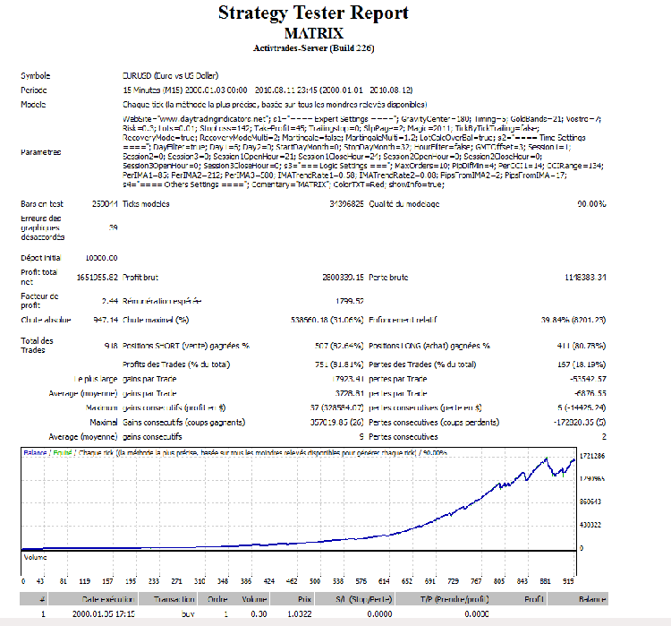Click the Profit brut label
Screen dimensions: 671x626
coord(140,278)
